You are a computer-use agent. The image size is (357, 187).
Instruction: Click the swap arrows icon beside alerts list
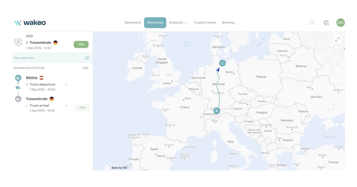[x=87, y=58]
